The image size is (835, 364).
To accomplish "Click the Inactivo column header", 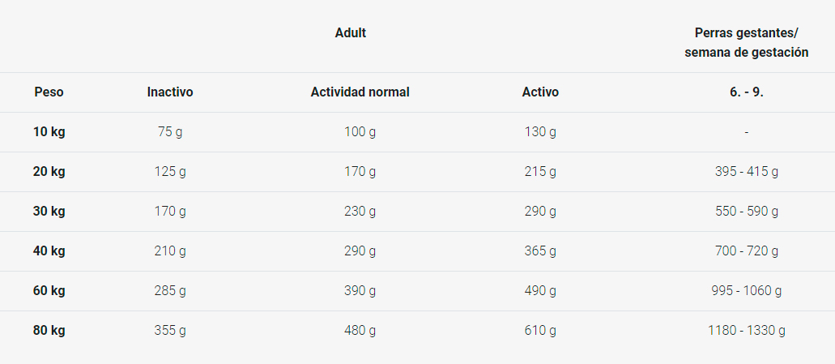I will (170, 92).
